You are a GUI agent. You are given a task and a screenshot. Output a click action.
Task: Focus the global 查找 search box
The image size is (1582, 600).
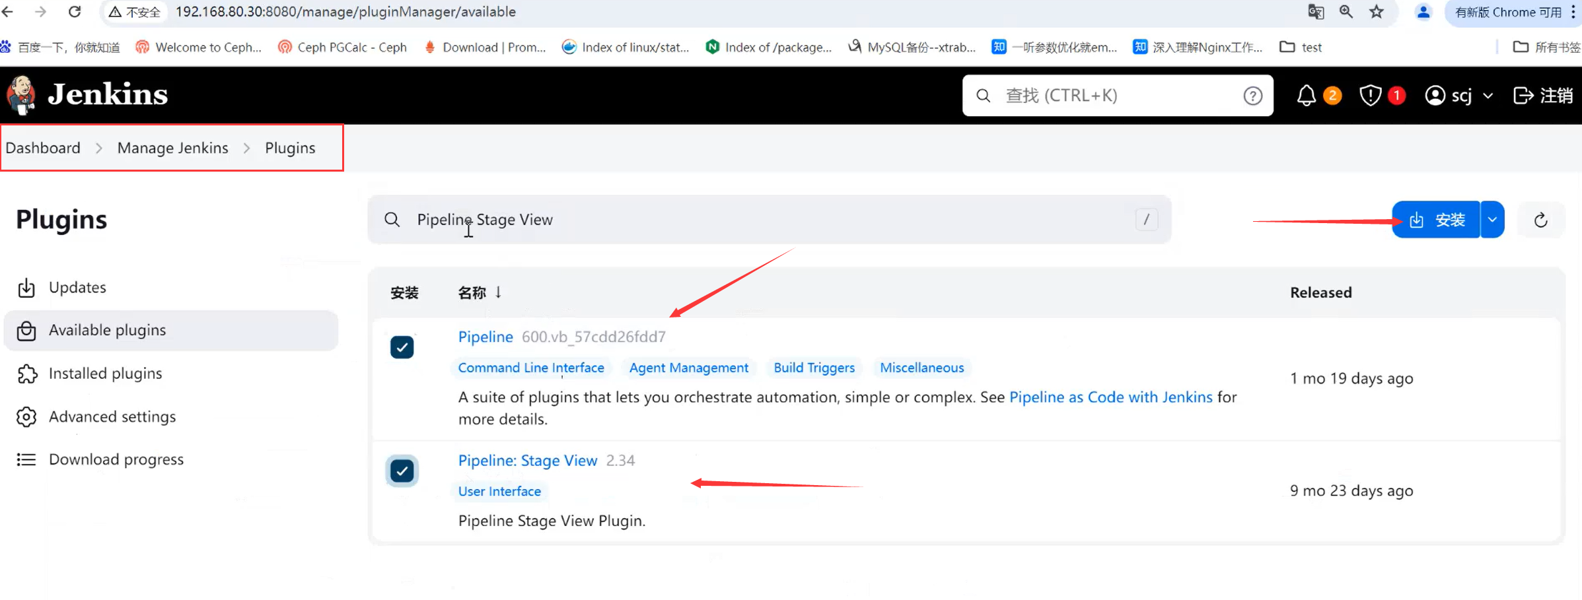pos(1118,96)
